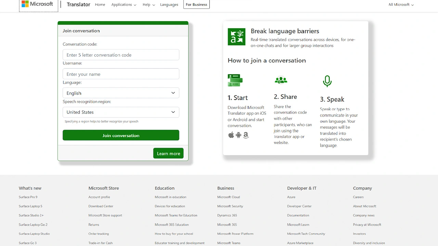Click the Share step people icon
Screen dimensions: 438x246
point(281,80)
